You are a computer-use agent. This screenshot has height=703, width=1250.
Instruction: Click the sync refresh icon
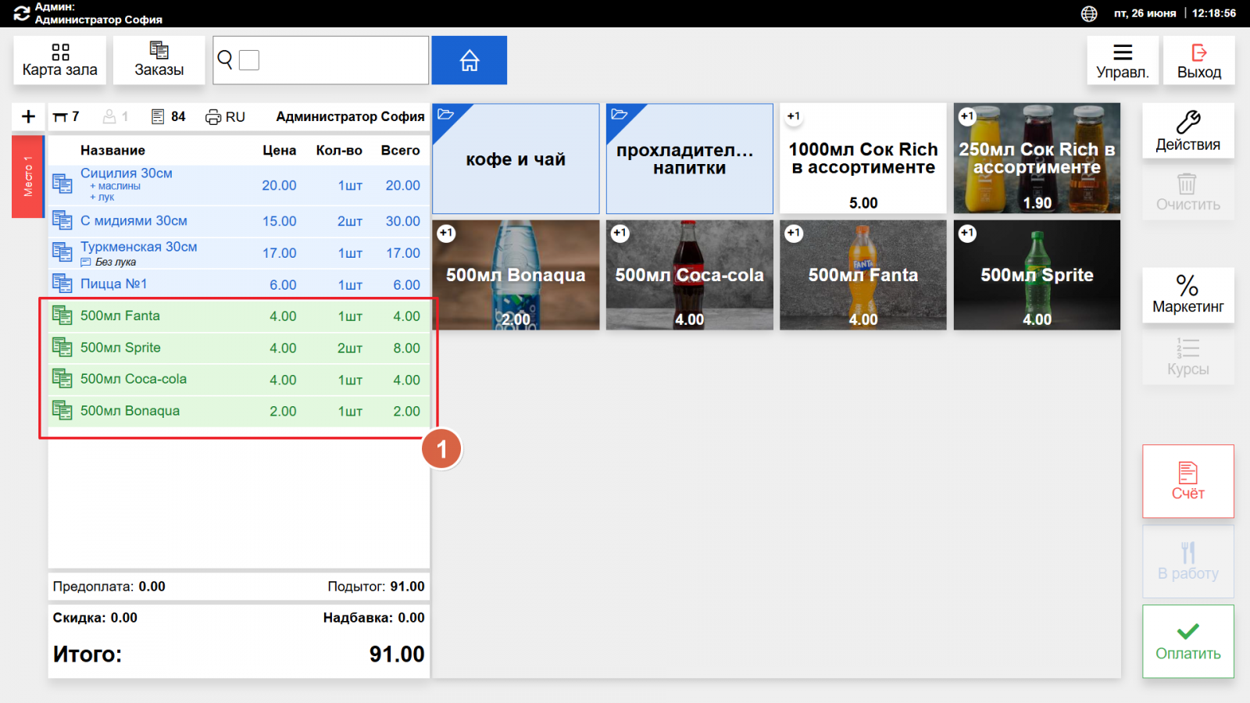click(21, 13)
